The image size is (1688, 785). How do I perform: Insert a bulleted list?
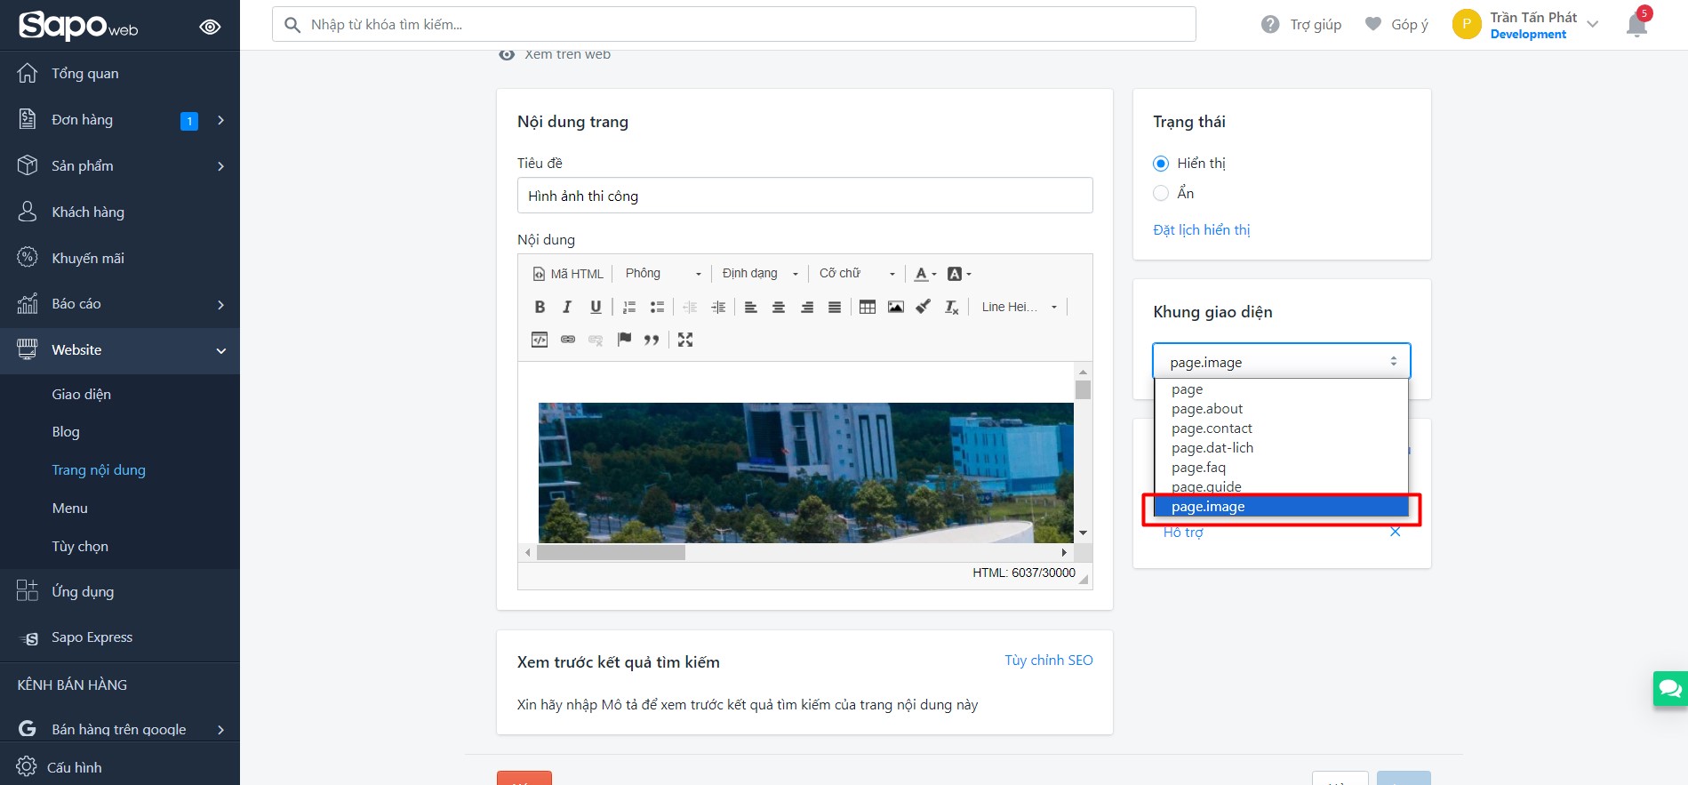click(657, 307)
